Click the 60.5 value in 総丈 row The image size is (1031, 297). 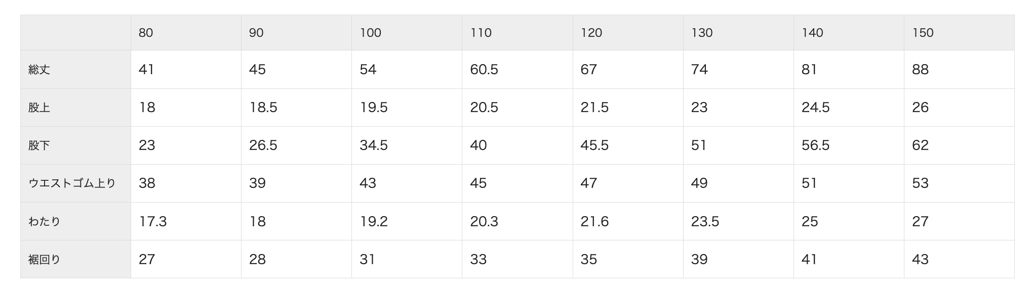click(x=484, y=70)
